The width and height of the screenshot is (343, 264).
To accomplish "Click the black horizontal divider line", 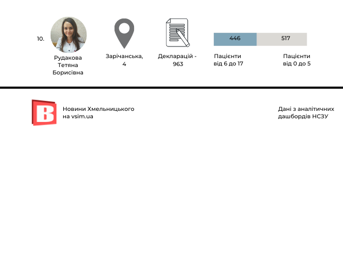I will coord(171,87).
